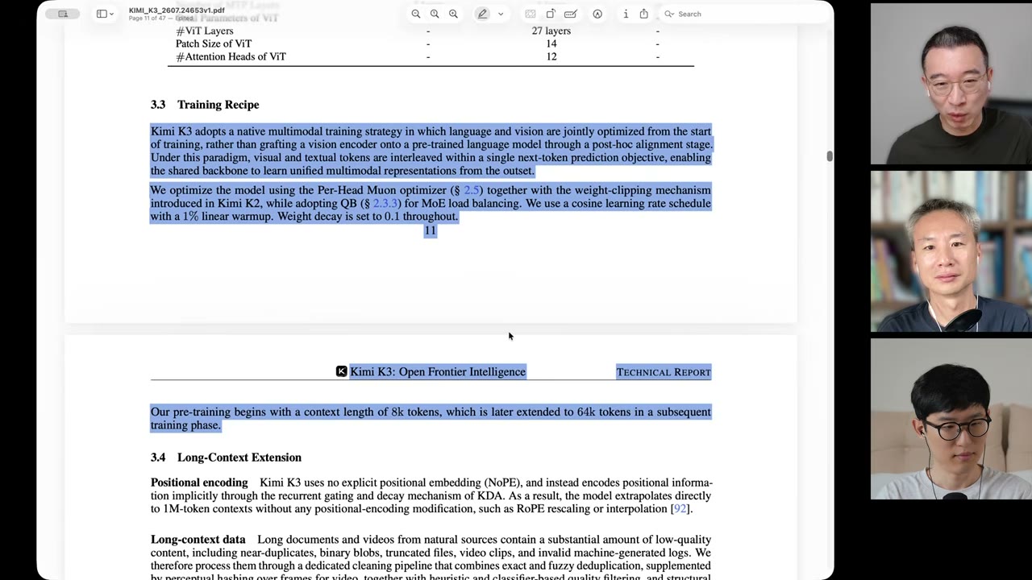1032x580 pixels.
Task: Select the middle webcam video feed
Action: pyautogui.click(x=951, y=251)
